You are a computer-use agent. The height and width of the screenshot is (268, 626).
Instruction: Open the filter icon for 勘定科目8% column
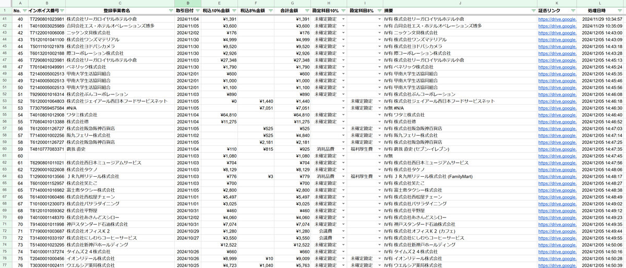coord(379,10)
